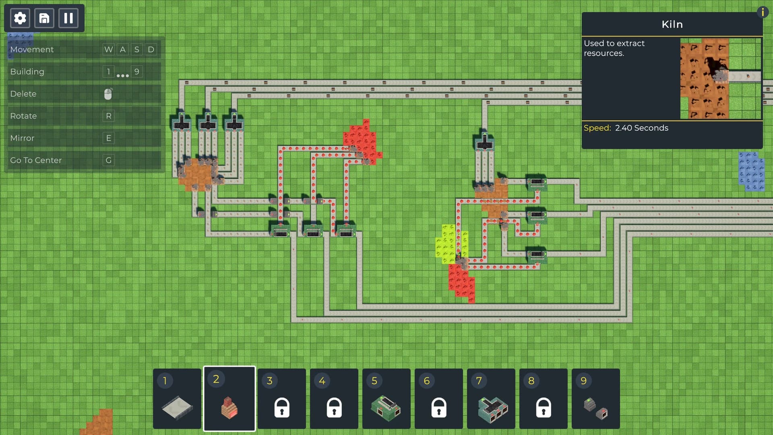Click the locked padlock in slot 6
The image size is (773, 435).
pyautogui.click(x=439, y=408)
